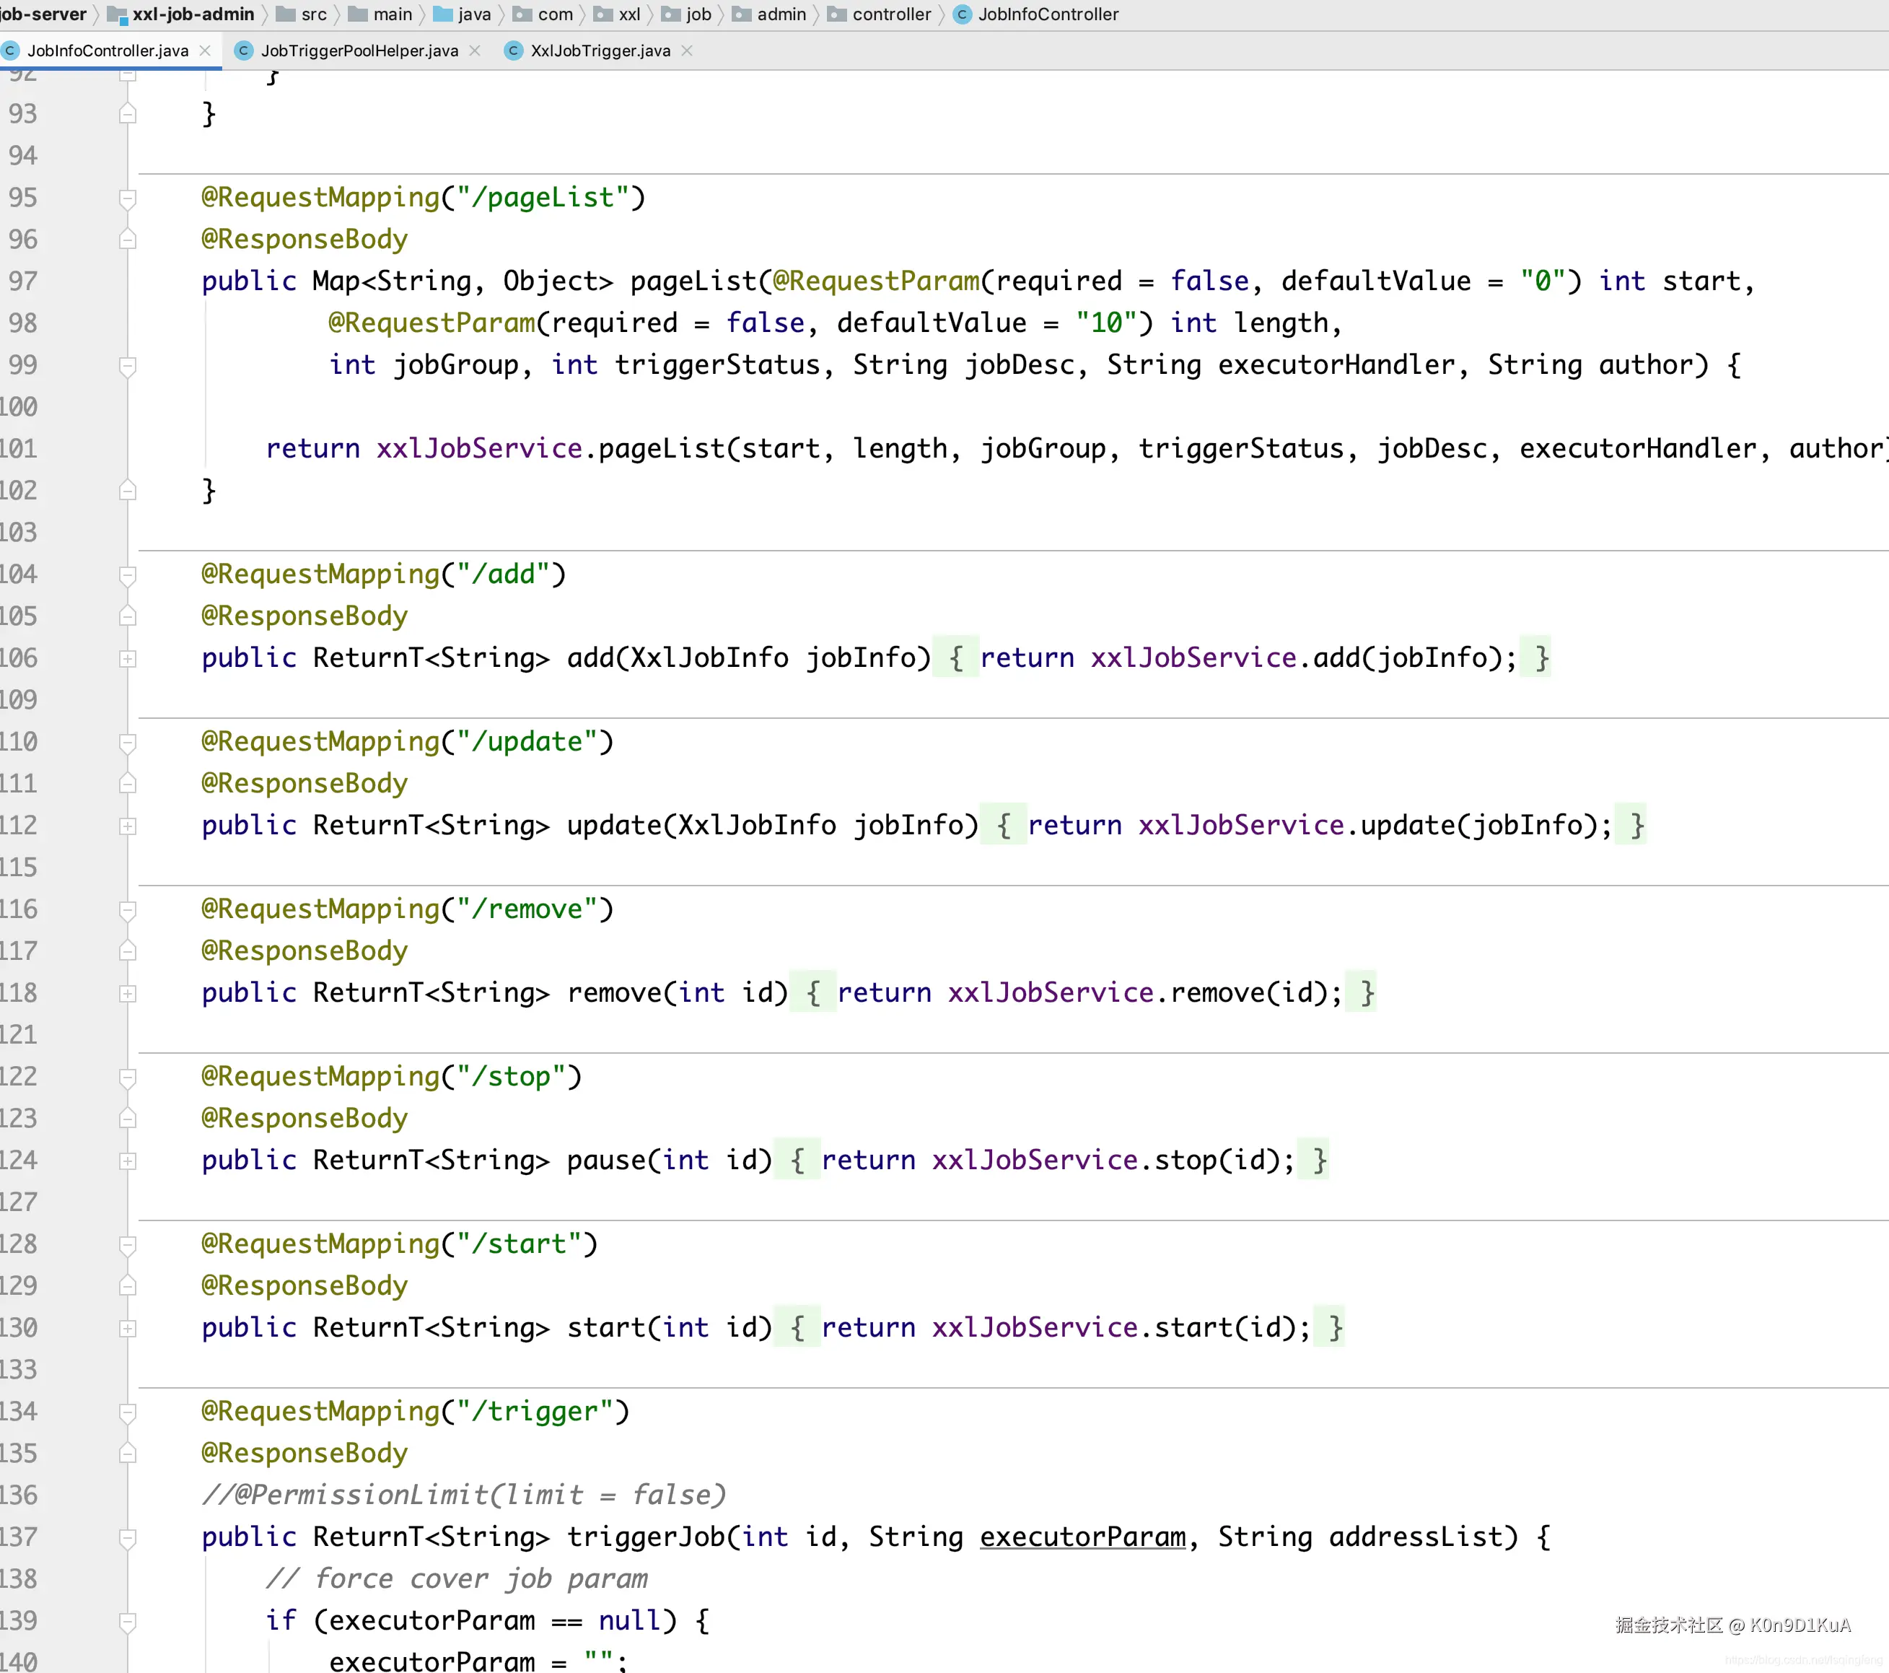Click xxlJobService reference on line 101
The width and height of the screenshot is (1889, 1673).
pos(478,449)
